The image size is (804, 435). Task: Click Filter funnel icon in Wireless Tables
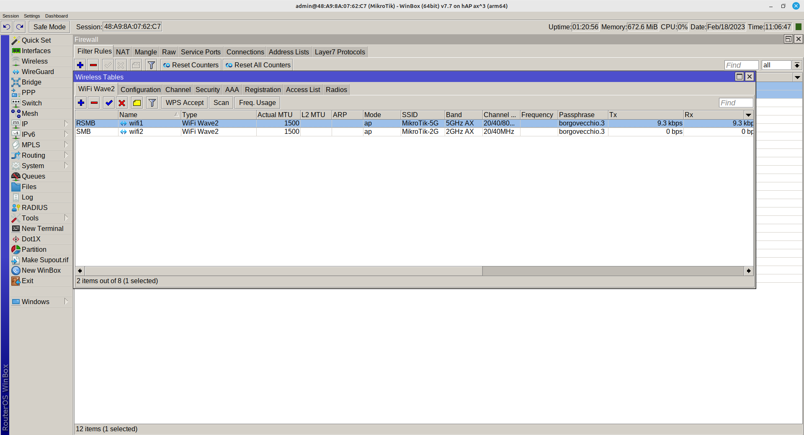tap(152, 102)
